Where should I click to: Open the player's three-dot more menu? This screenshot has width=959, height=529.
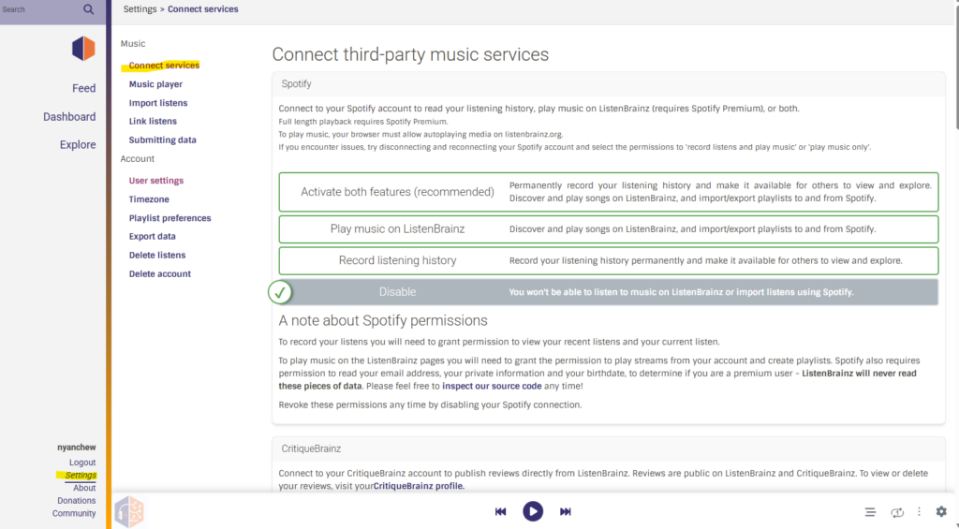pyautogui.click(x=919, y=512)
